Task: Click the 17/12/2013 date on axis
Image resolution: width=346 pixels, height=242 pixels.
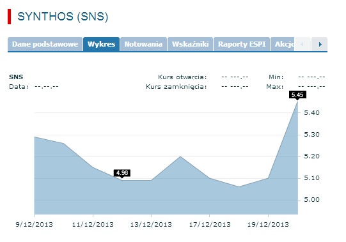Action: [210, 225]
